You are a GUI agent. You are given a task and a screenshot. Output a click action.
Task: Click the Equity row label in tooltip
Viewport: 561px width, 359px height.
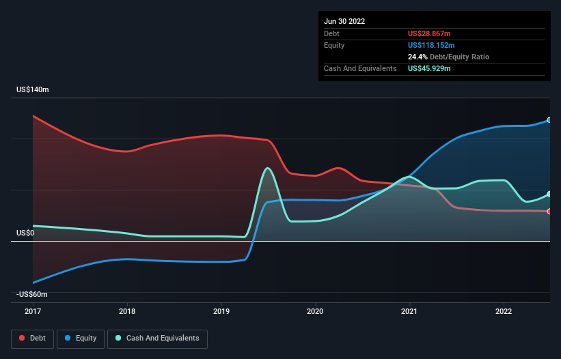pyautogui.click(x=334, y=45)
